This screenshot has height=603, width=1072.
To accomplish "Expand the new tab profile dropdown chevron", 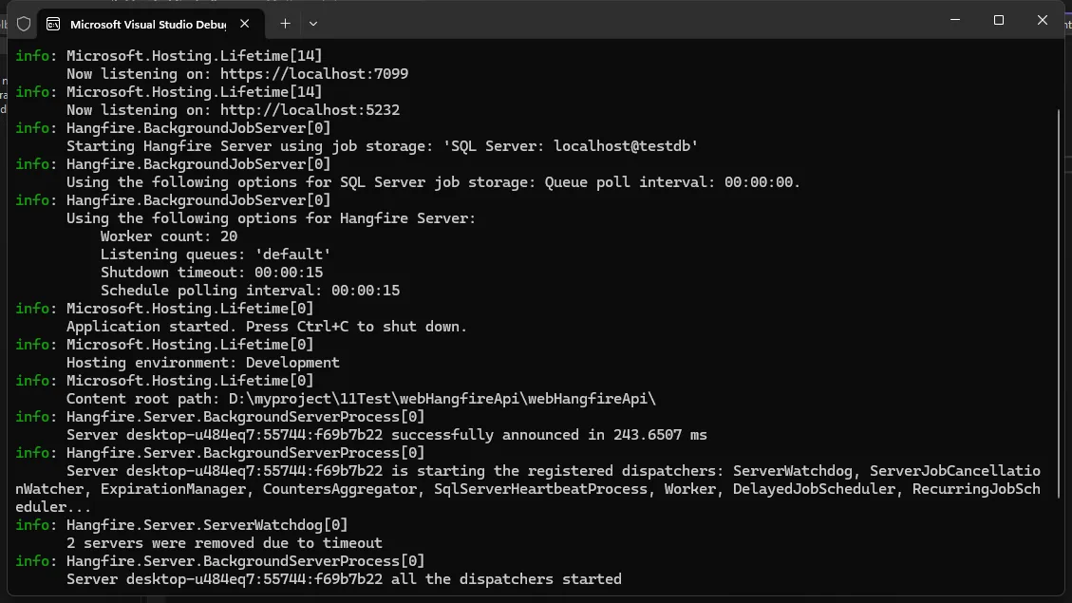I will pyautogui.click(x=313, y=24).
